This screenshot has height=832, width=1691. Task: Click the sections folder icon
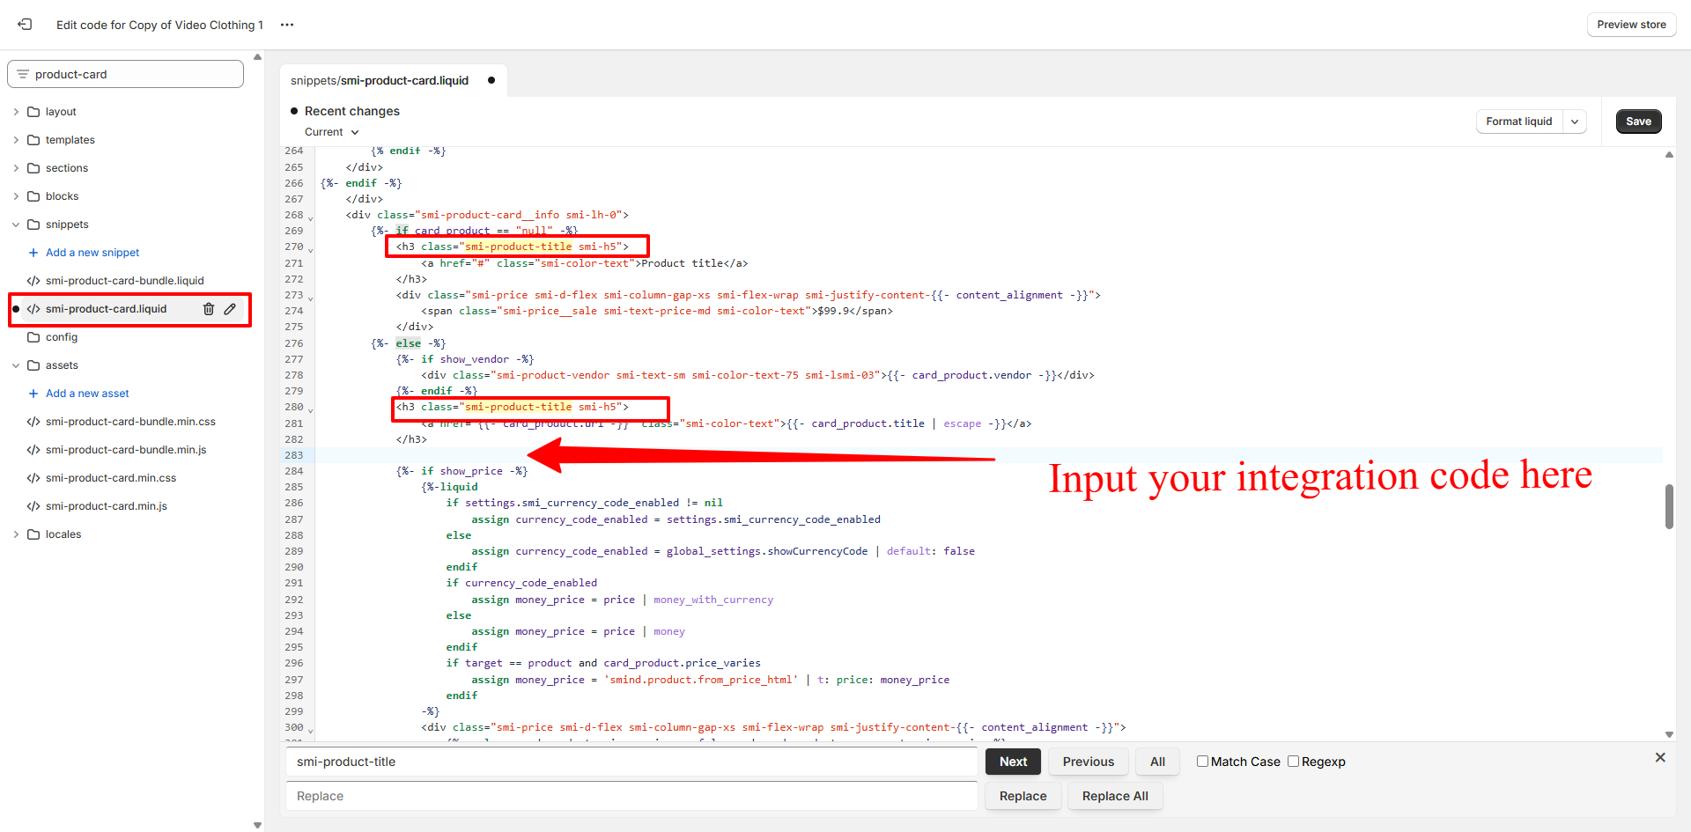33,168
